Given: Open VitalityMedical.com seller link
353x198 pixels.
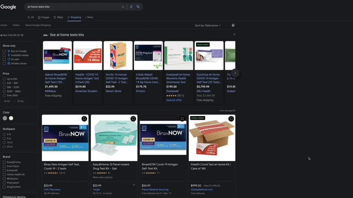Looking at the screenshot, I should point(202,189).
